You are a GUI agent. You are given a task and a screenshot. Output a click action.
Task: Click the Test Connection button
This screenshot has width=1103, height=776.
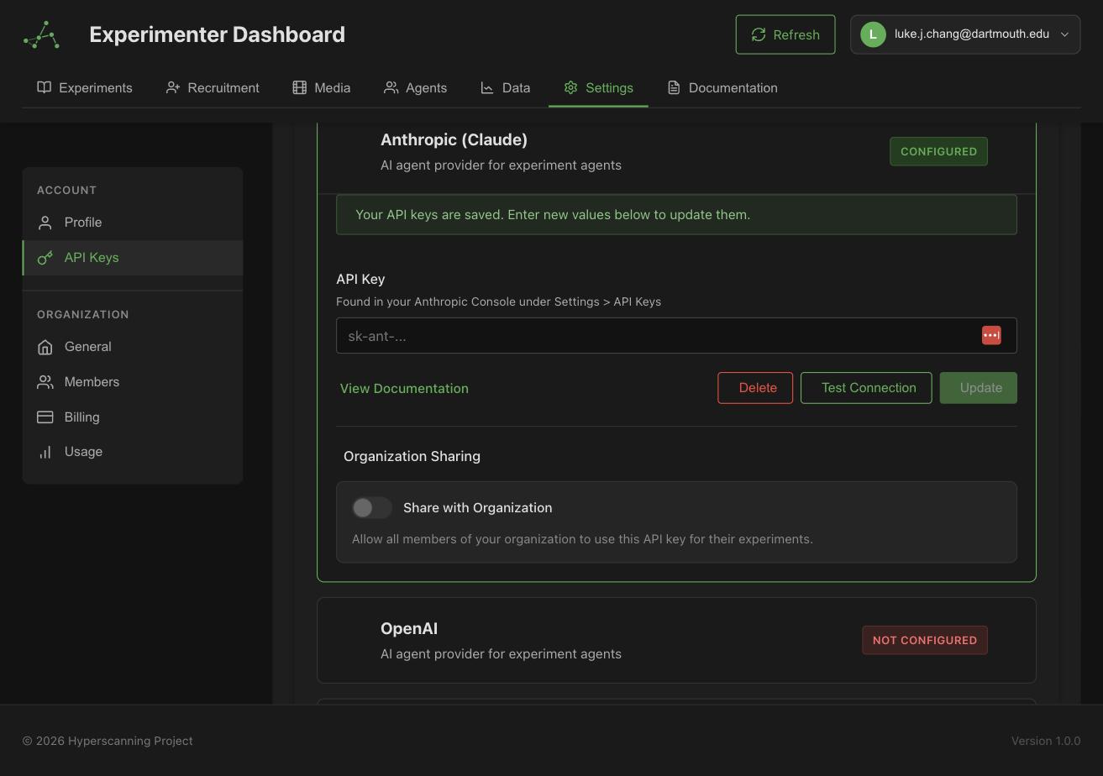(x=866, y=388)
